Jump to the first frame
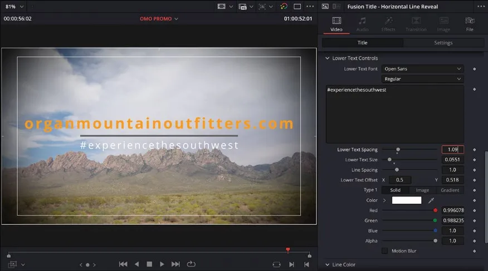 click(123, 264)
